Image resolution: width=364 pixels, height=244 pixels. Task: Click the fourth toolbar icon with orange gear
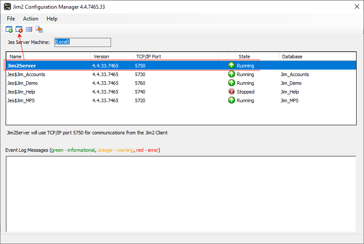39,30
